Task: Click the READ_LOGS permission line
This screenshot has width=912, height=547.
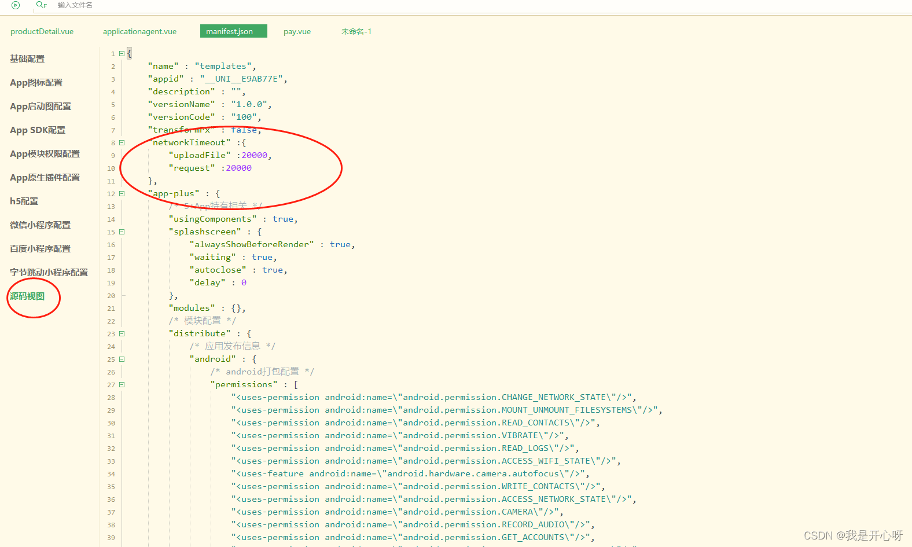Action: tap(405, 448)
